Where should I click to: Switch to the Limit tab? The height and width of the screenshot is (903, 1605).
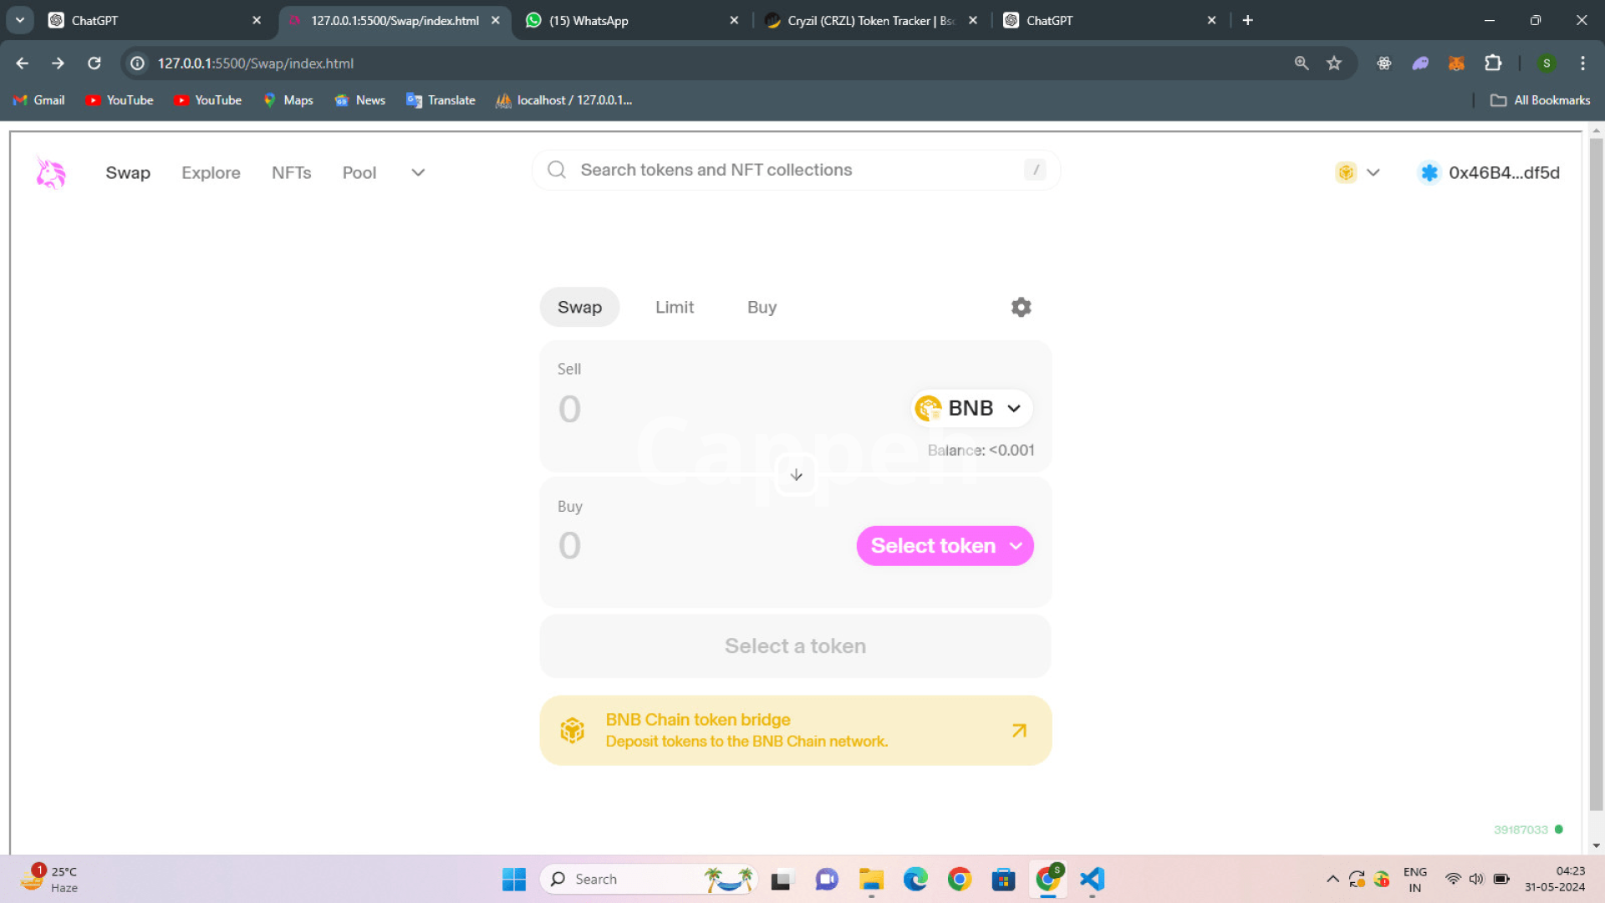(674, 307)
